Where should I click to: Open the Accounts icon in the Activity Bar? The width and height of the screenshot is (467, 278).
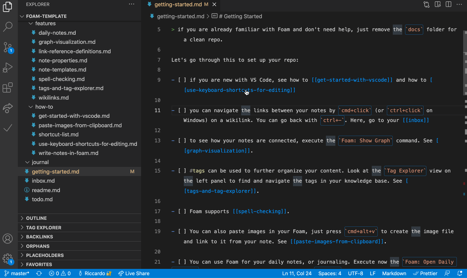8,238
